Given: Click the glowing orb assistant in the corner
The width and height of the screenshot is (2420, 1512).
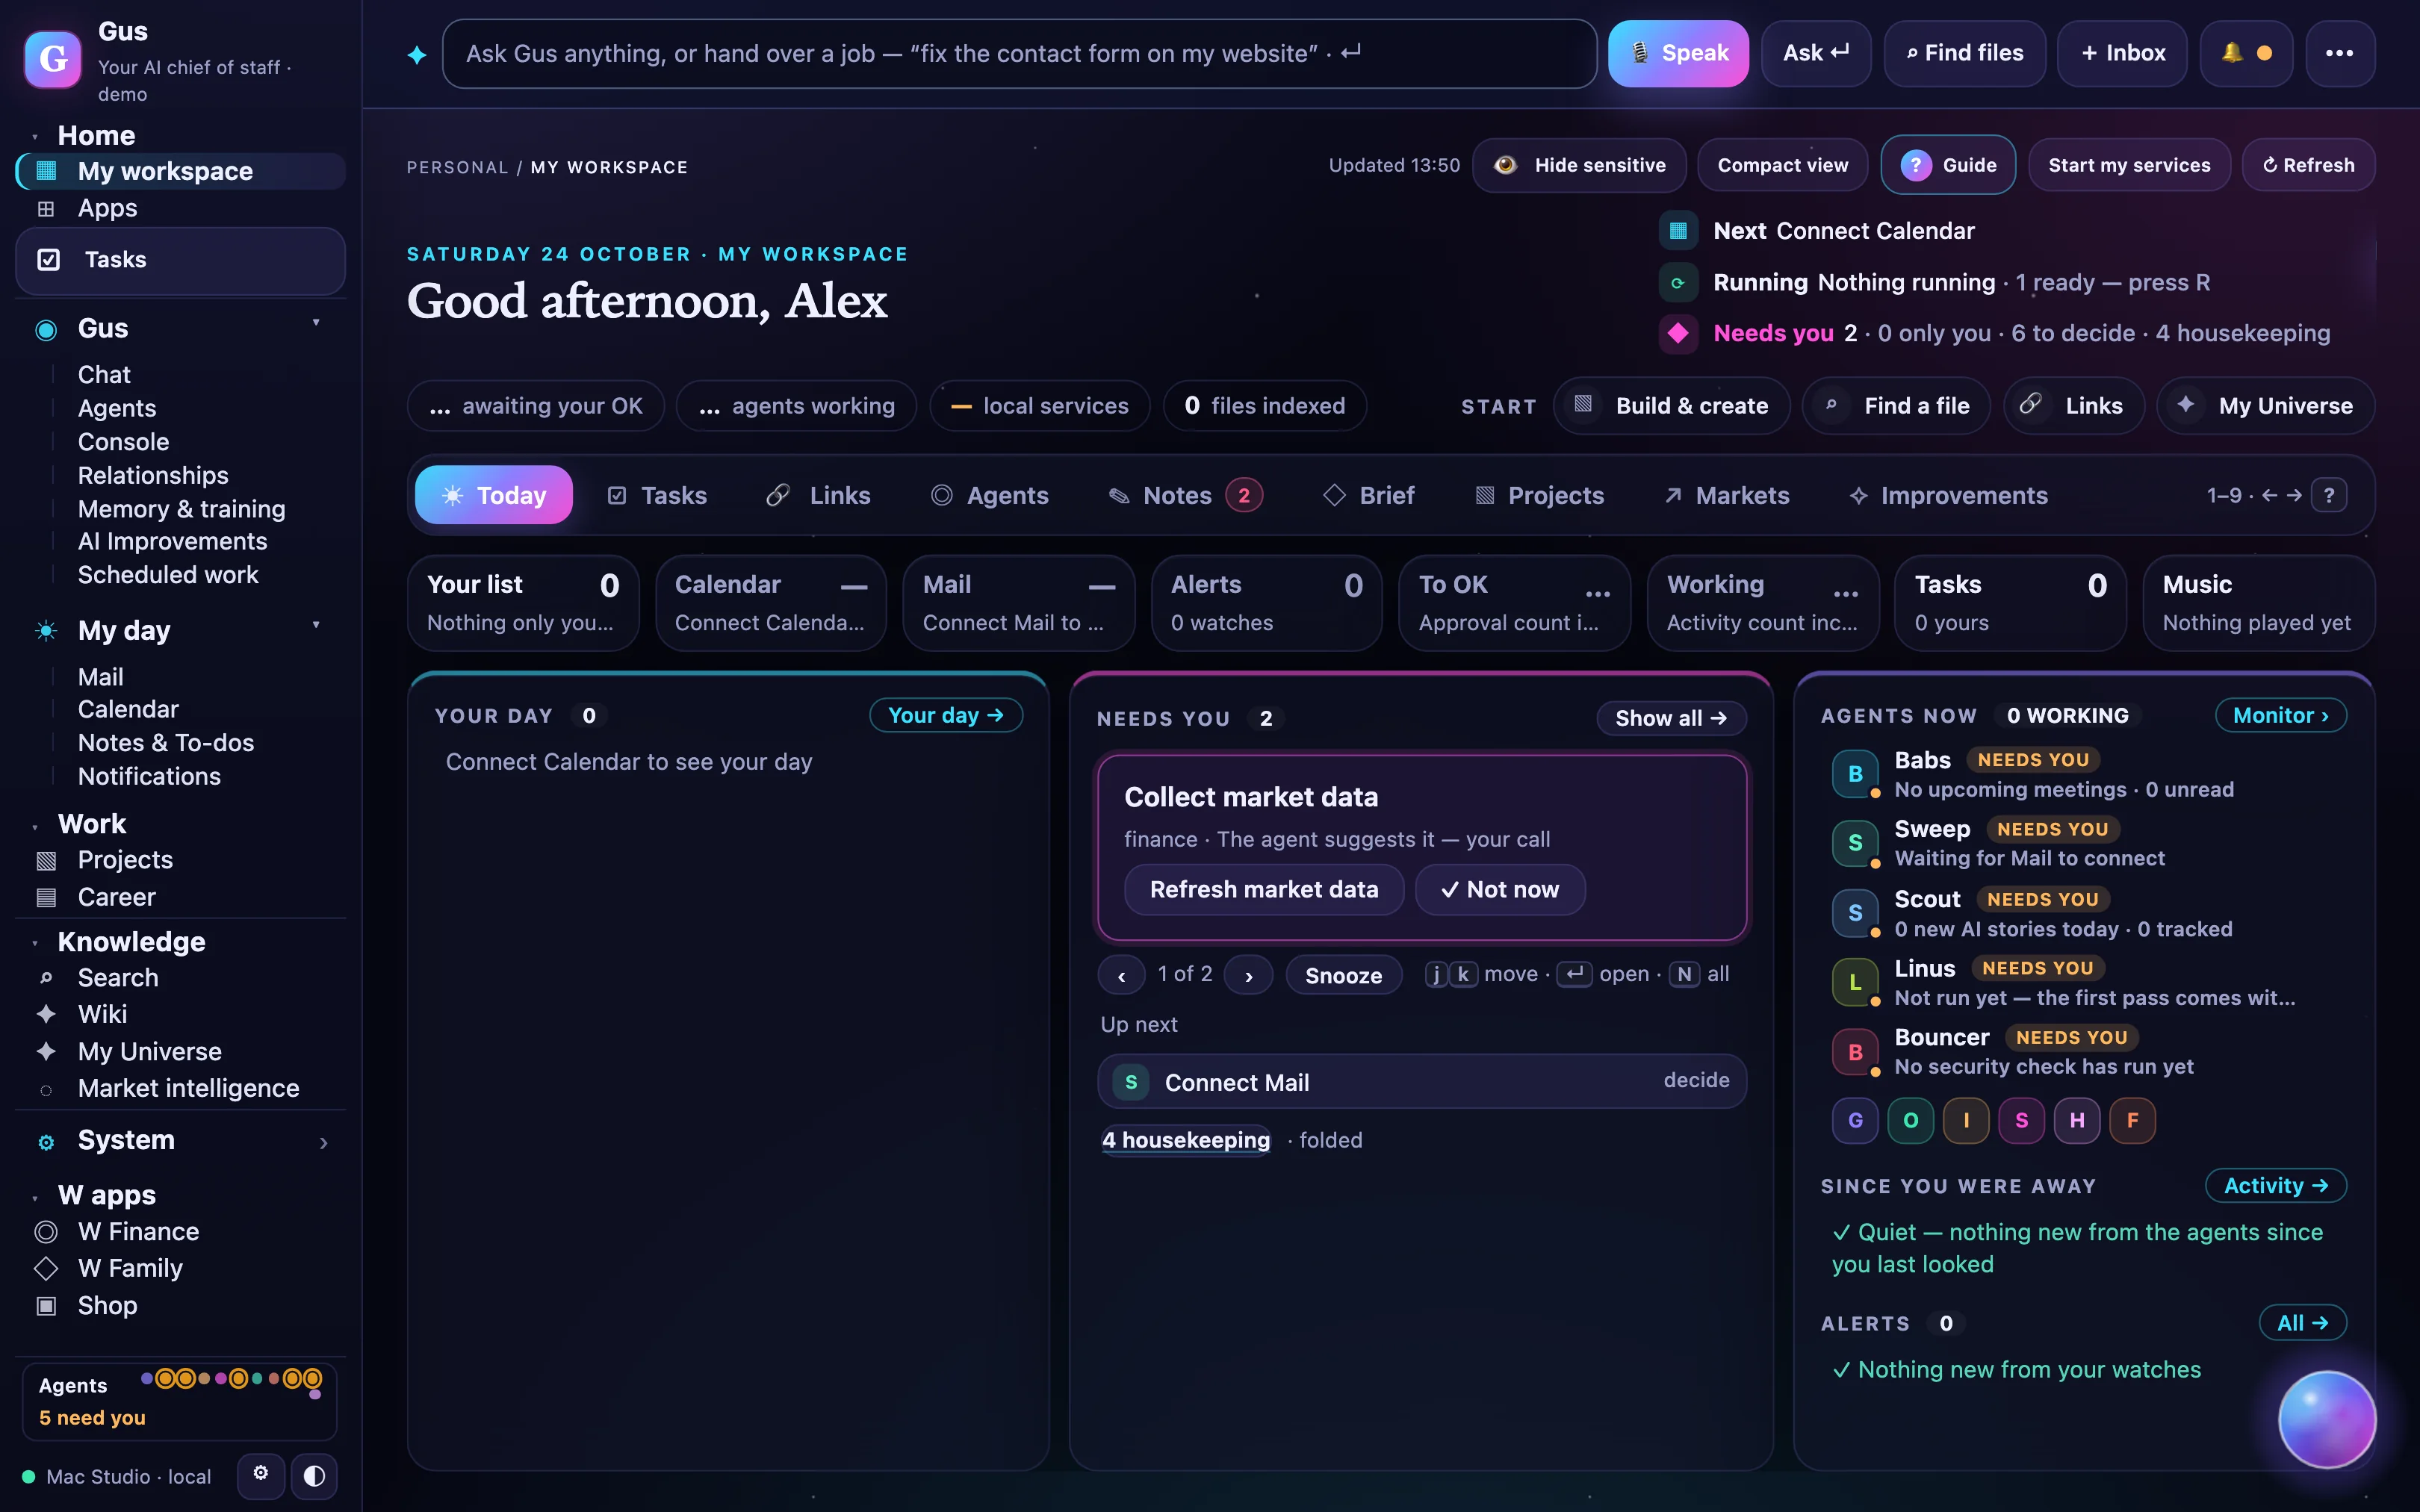Looking at the screenshot, I should click(x=2326, y=1419).
